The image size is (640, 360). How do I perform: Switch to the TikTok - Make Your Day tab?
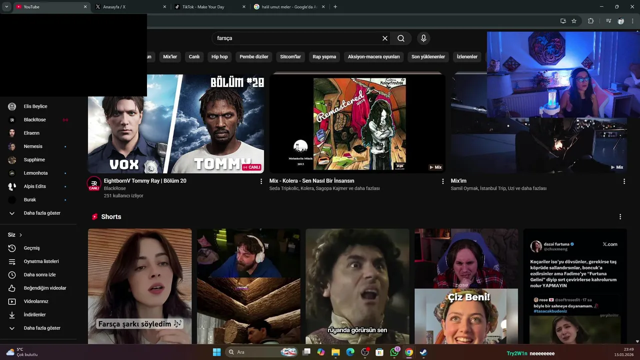[210, 7]
